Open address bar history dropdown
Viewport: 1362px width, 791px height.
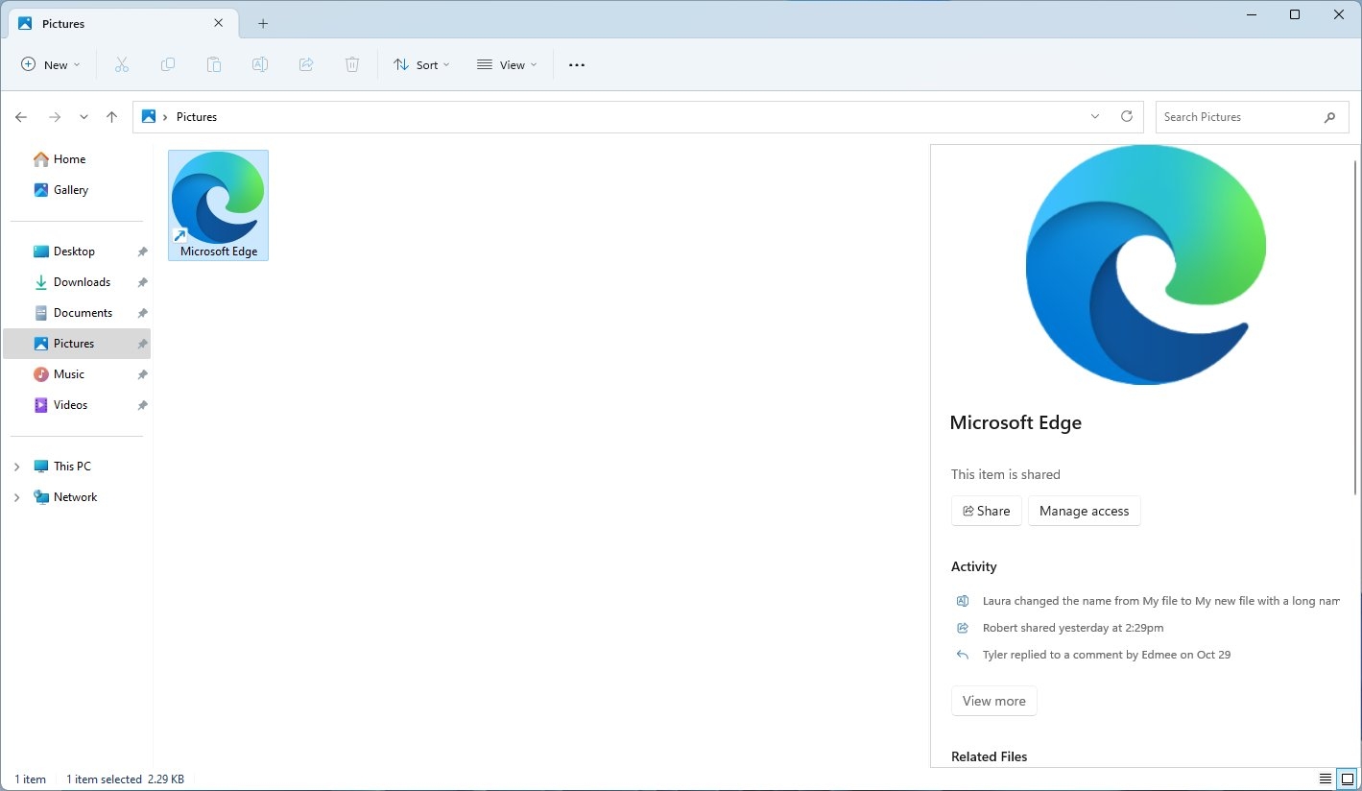pyautogui.click(x=1095, y=116)
